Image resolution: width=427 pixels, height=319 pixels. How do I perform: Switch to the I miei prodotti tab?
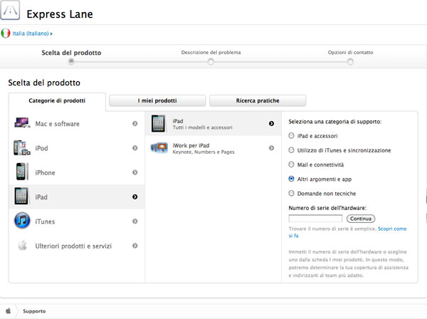click(157, 101)
